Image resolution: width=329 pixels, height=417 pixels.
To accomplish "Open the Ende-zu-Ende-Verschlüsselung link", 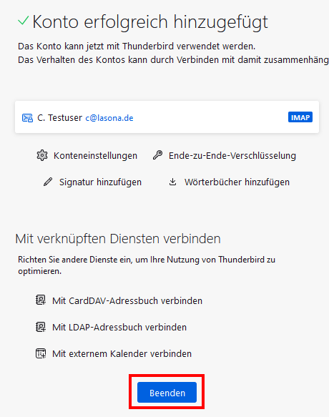I will pos(232,156).
